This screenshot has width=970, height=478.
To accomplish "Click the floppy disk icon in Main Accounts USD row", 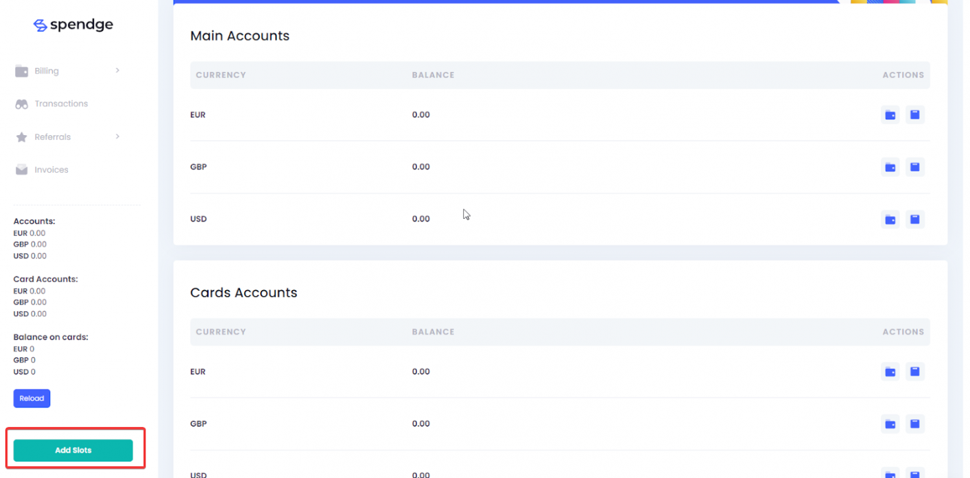I will [915, 219].
